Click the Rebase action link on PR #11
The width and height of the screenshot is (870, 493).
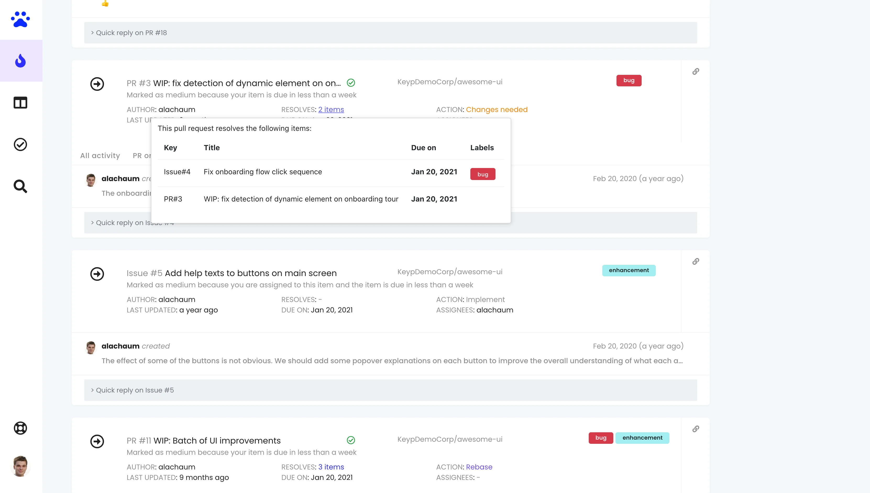[479, 467]
